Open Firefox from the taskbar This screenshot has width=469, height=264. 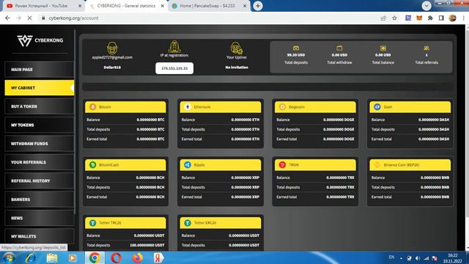[x=137, y=257]
